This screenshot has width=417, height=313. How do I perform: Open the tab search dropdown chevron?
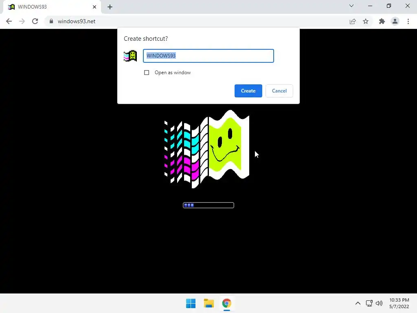click(x=351, y=6)
